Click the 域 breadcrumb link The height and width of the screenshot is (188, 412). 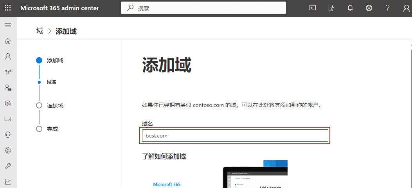pyautogui.click(x=40, y=31)
